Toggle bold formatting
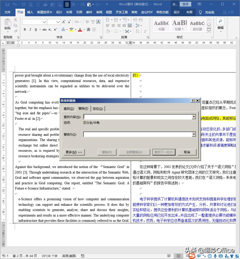 (x=24, y=29)
